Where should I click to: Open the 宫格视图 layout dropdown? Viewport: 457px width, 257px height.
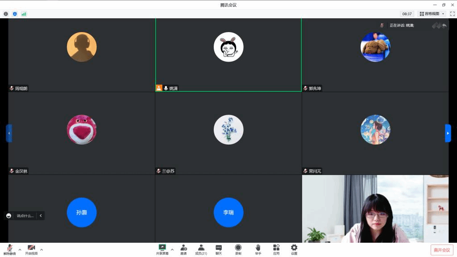[x=432, y=14]
